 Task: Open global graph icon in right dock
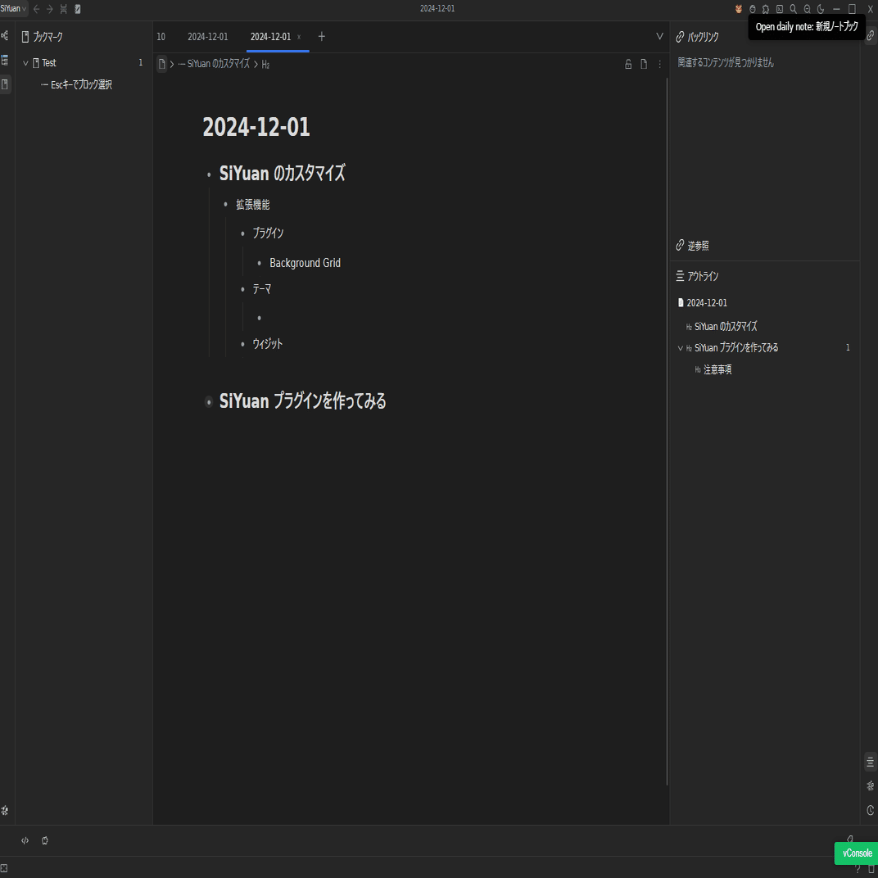tap(870, 785)
